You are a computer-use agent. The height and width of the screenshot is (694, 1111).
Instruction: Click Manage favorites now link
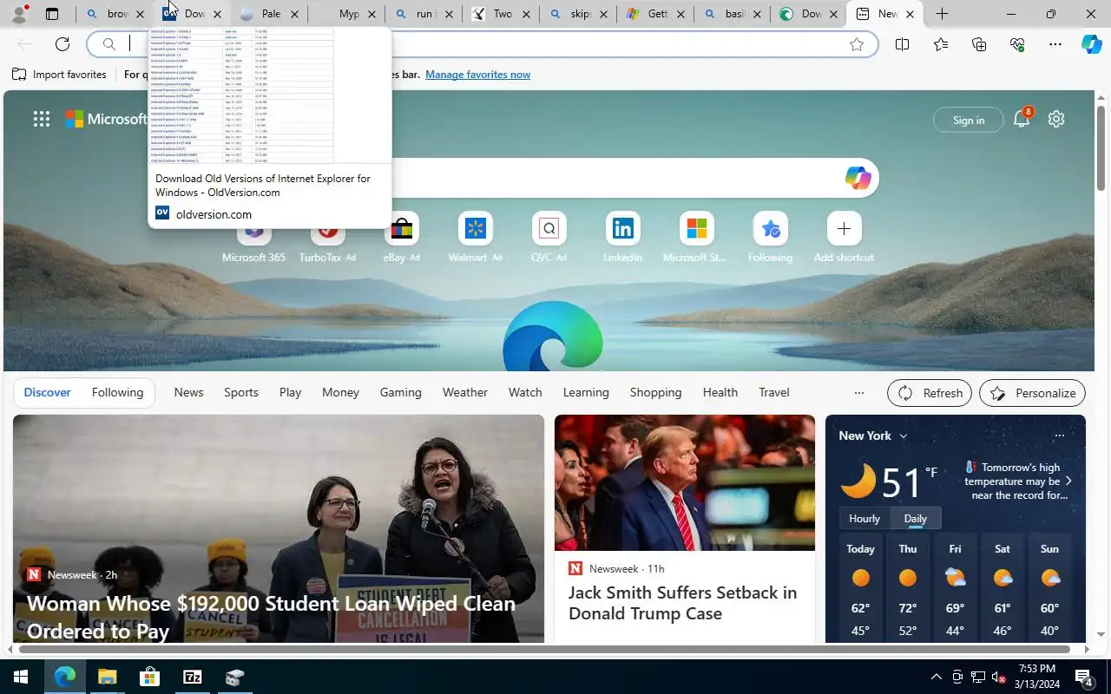477,75
